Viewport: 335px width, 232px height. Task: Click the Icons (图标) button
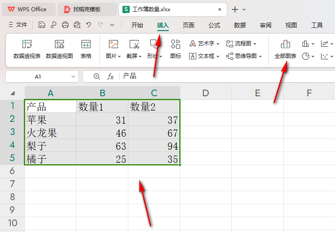(176, 49)
